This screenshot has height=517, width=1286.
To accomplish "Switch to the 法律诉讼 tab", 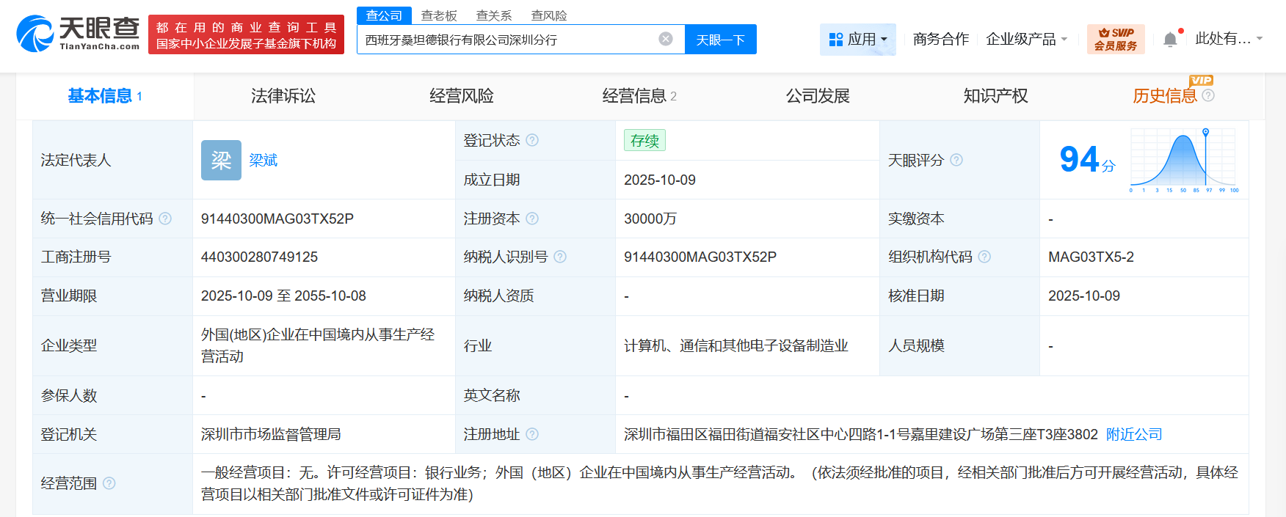I will (283, 96).
